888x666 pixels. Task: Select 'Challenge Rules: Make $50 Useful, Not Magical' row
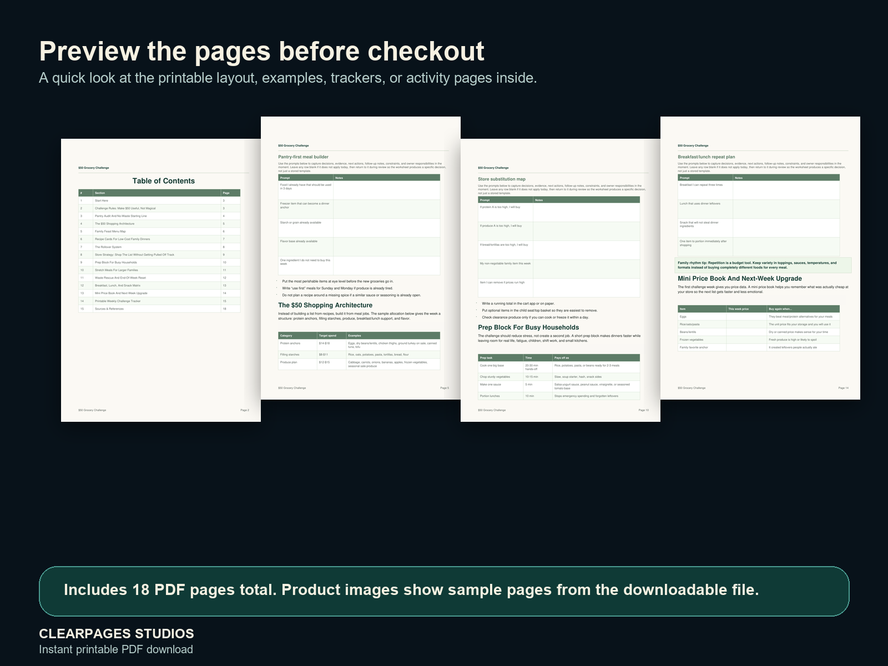[159, 208]
